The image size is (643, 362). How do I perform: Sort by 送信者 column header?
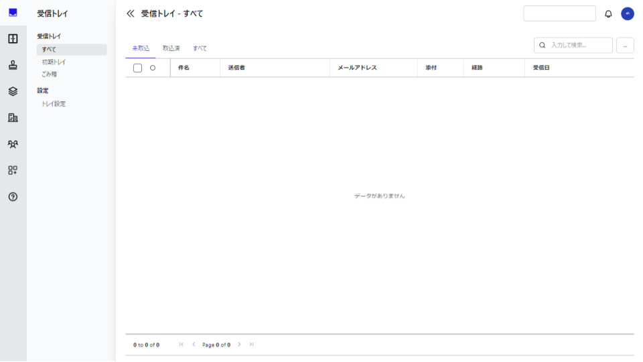236,68
